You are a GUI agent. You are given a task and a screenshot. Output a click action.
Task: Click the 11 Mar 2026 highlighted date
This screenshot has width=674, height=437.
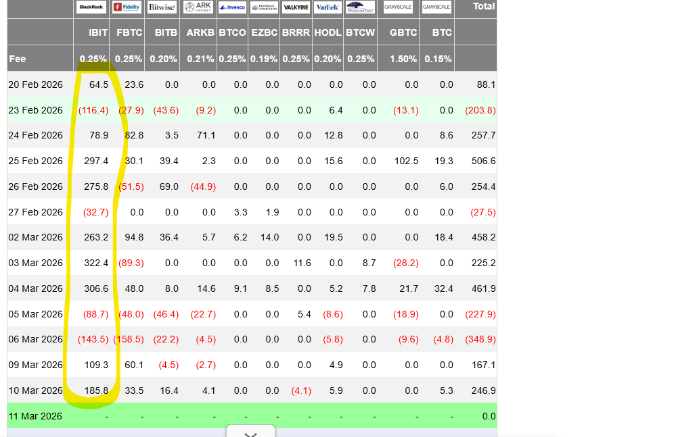[x=35, y=416]
